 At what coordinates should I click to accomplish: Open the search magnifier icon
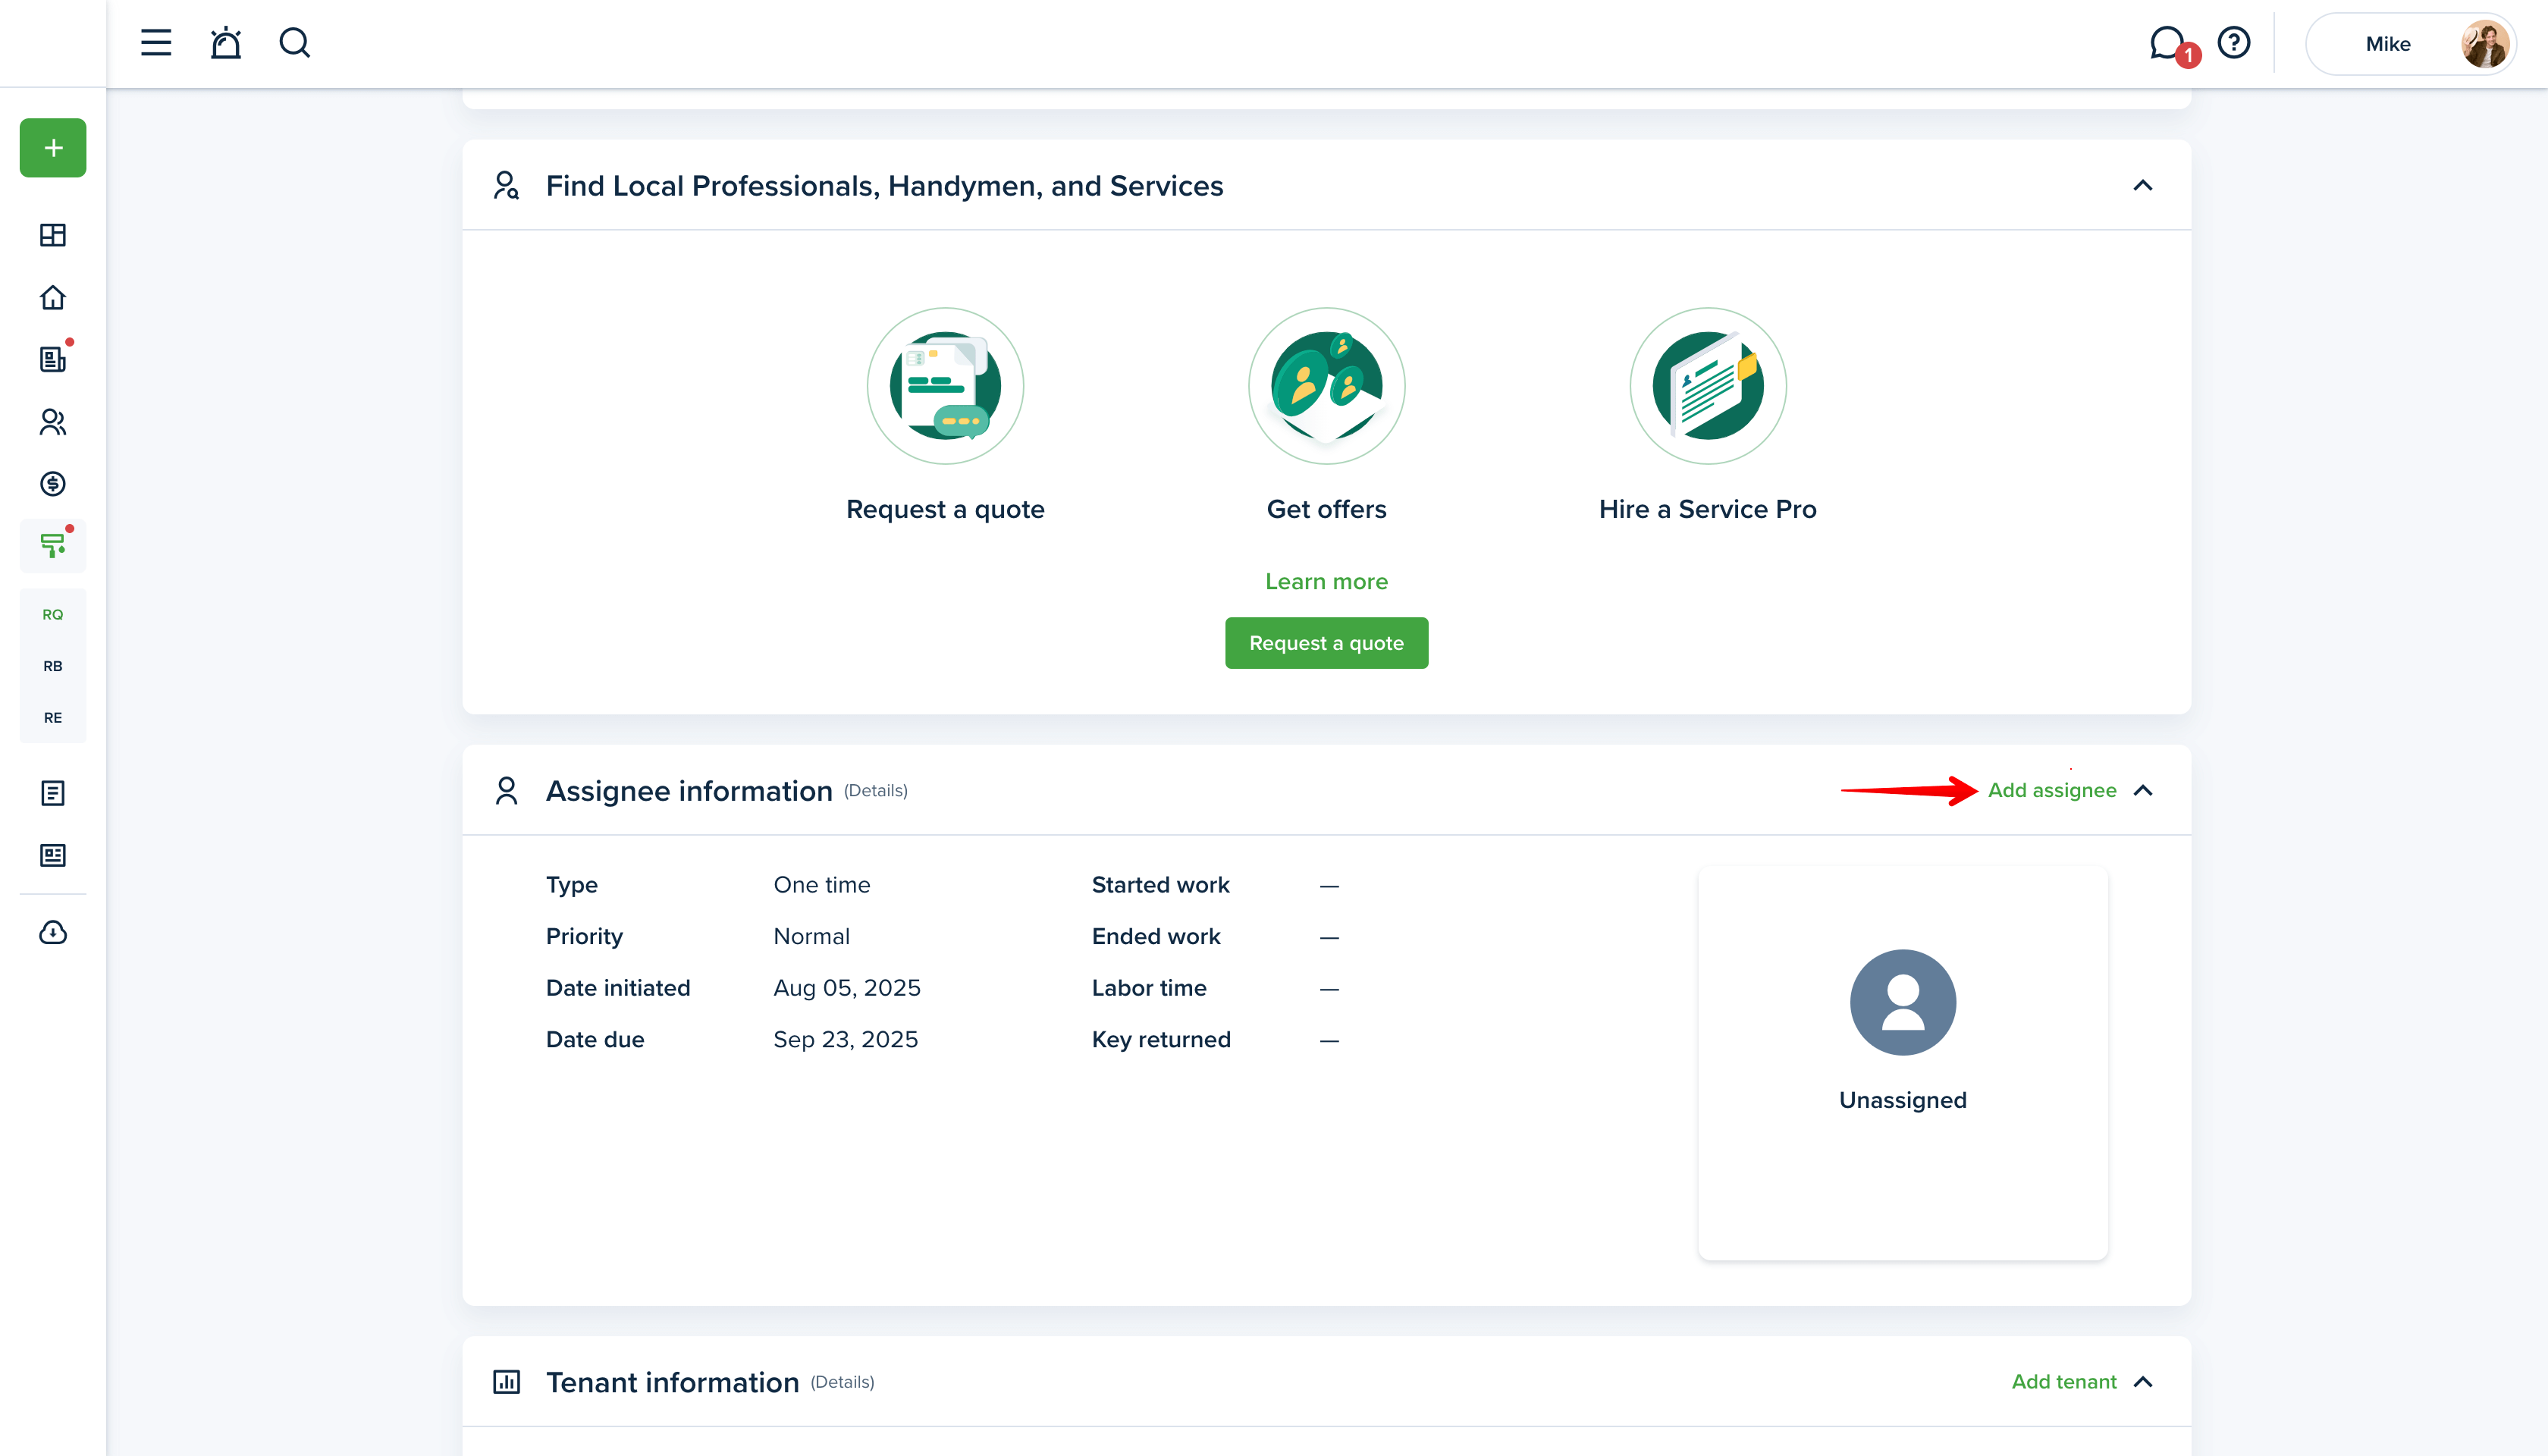(x=294, y=43)
